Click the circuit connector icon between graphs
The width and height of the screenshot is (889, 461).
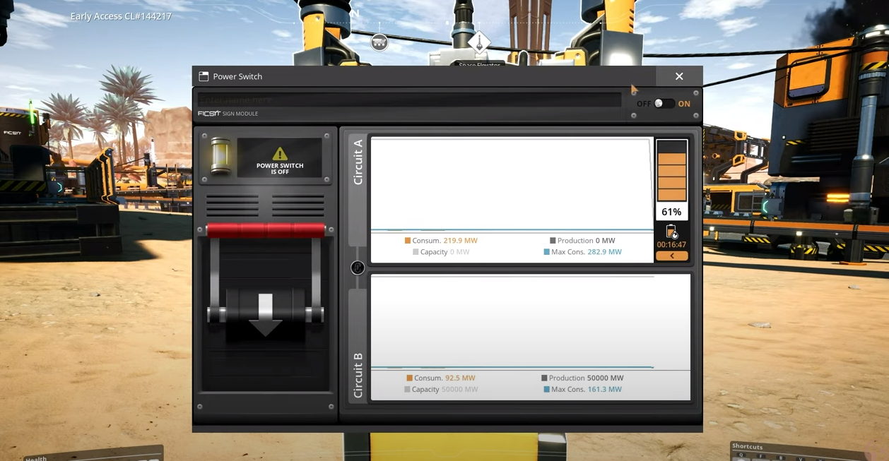[x=358, y=268]
